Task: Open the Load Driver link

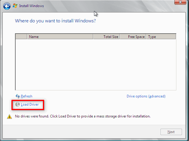Action: (x=30, y=104)
